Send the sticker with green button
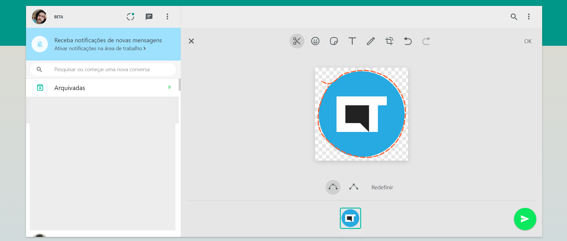 point(525,219)
